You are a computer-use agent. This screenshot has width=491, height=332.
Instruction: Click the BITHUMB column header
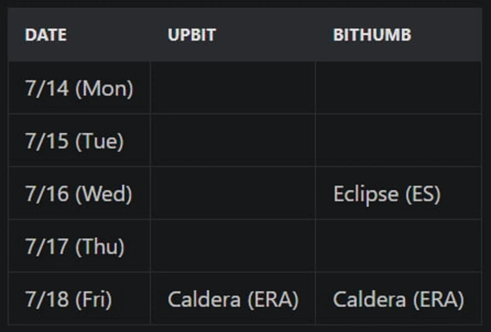coord(372,35)
